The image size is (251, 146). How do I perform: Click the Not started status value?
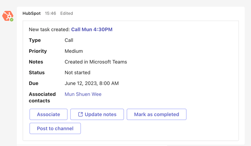[77, 72]
